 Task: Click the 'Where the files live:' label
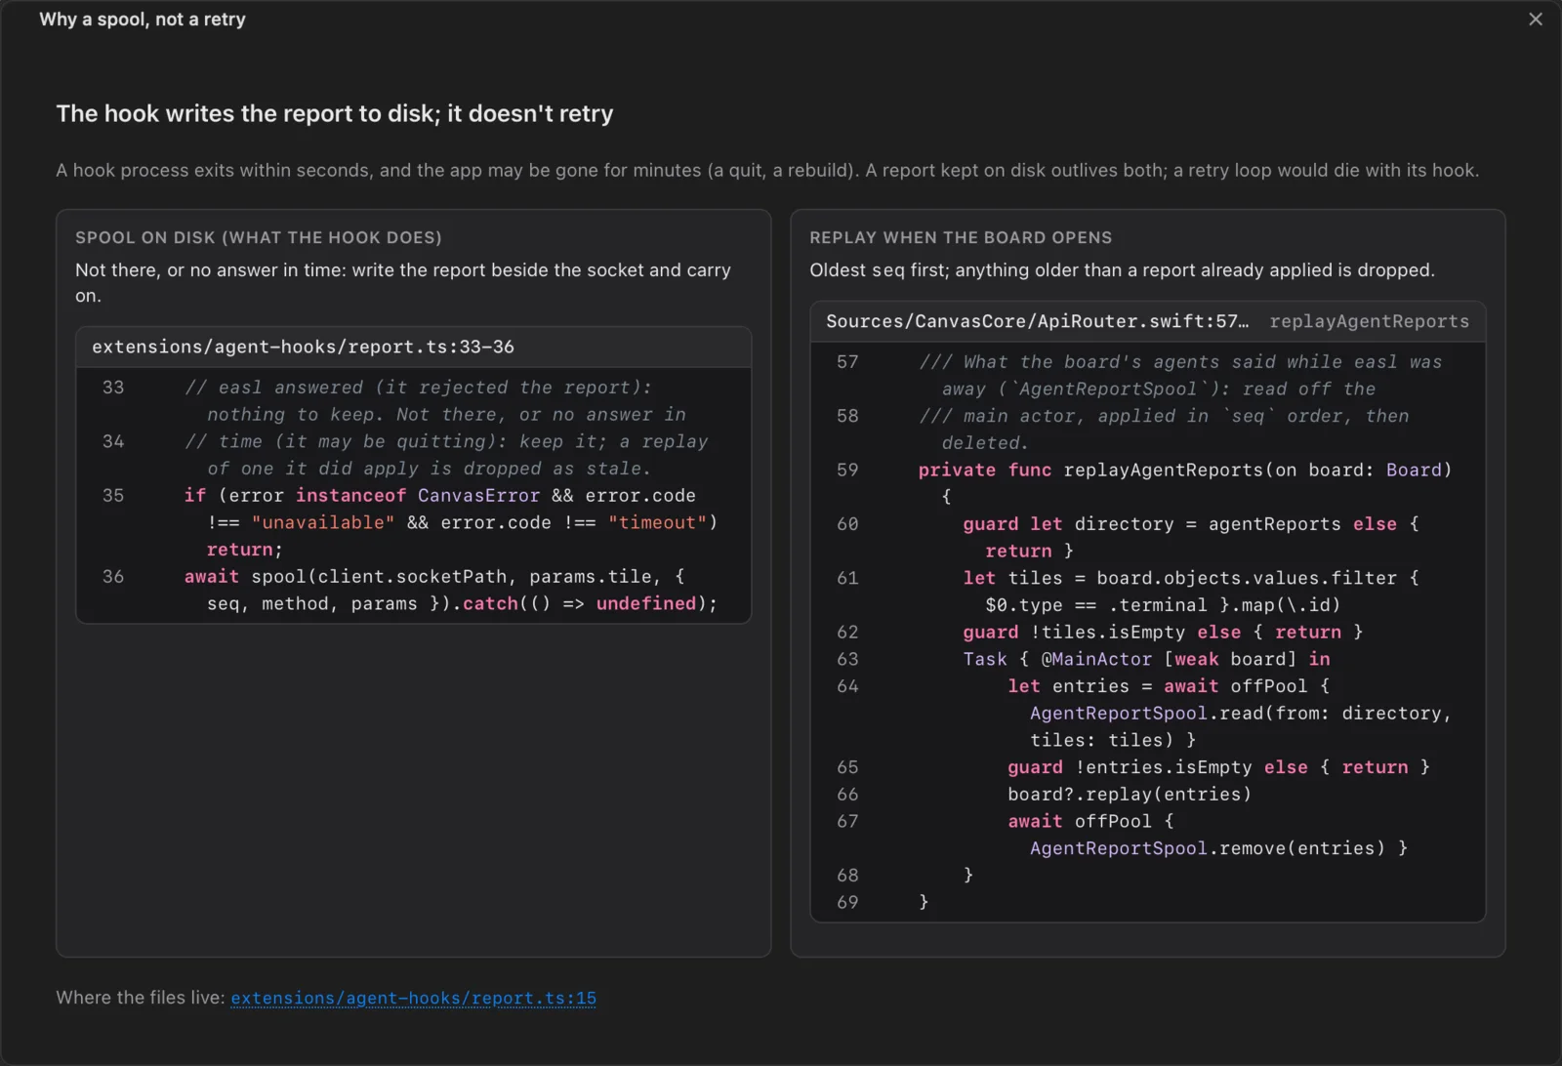141,998
